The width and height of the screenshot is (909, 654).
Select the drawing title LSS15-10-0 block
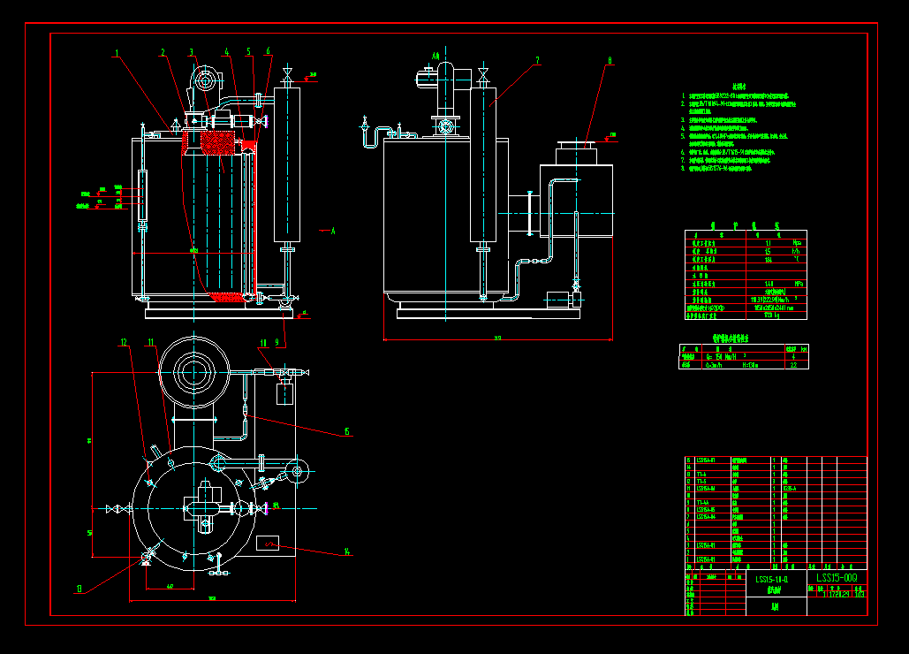(x=772, y=579)
